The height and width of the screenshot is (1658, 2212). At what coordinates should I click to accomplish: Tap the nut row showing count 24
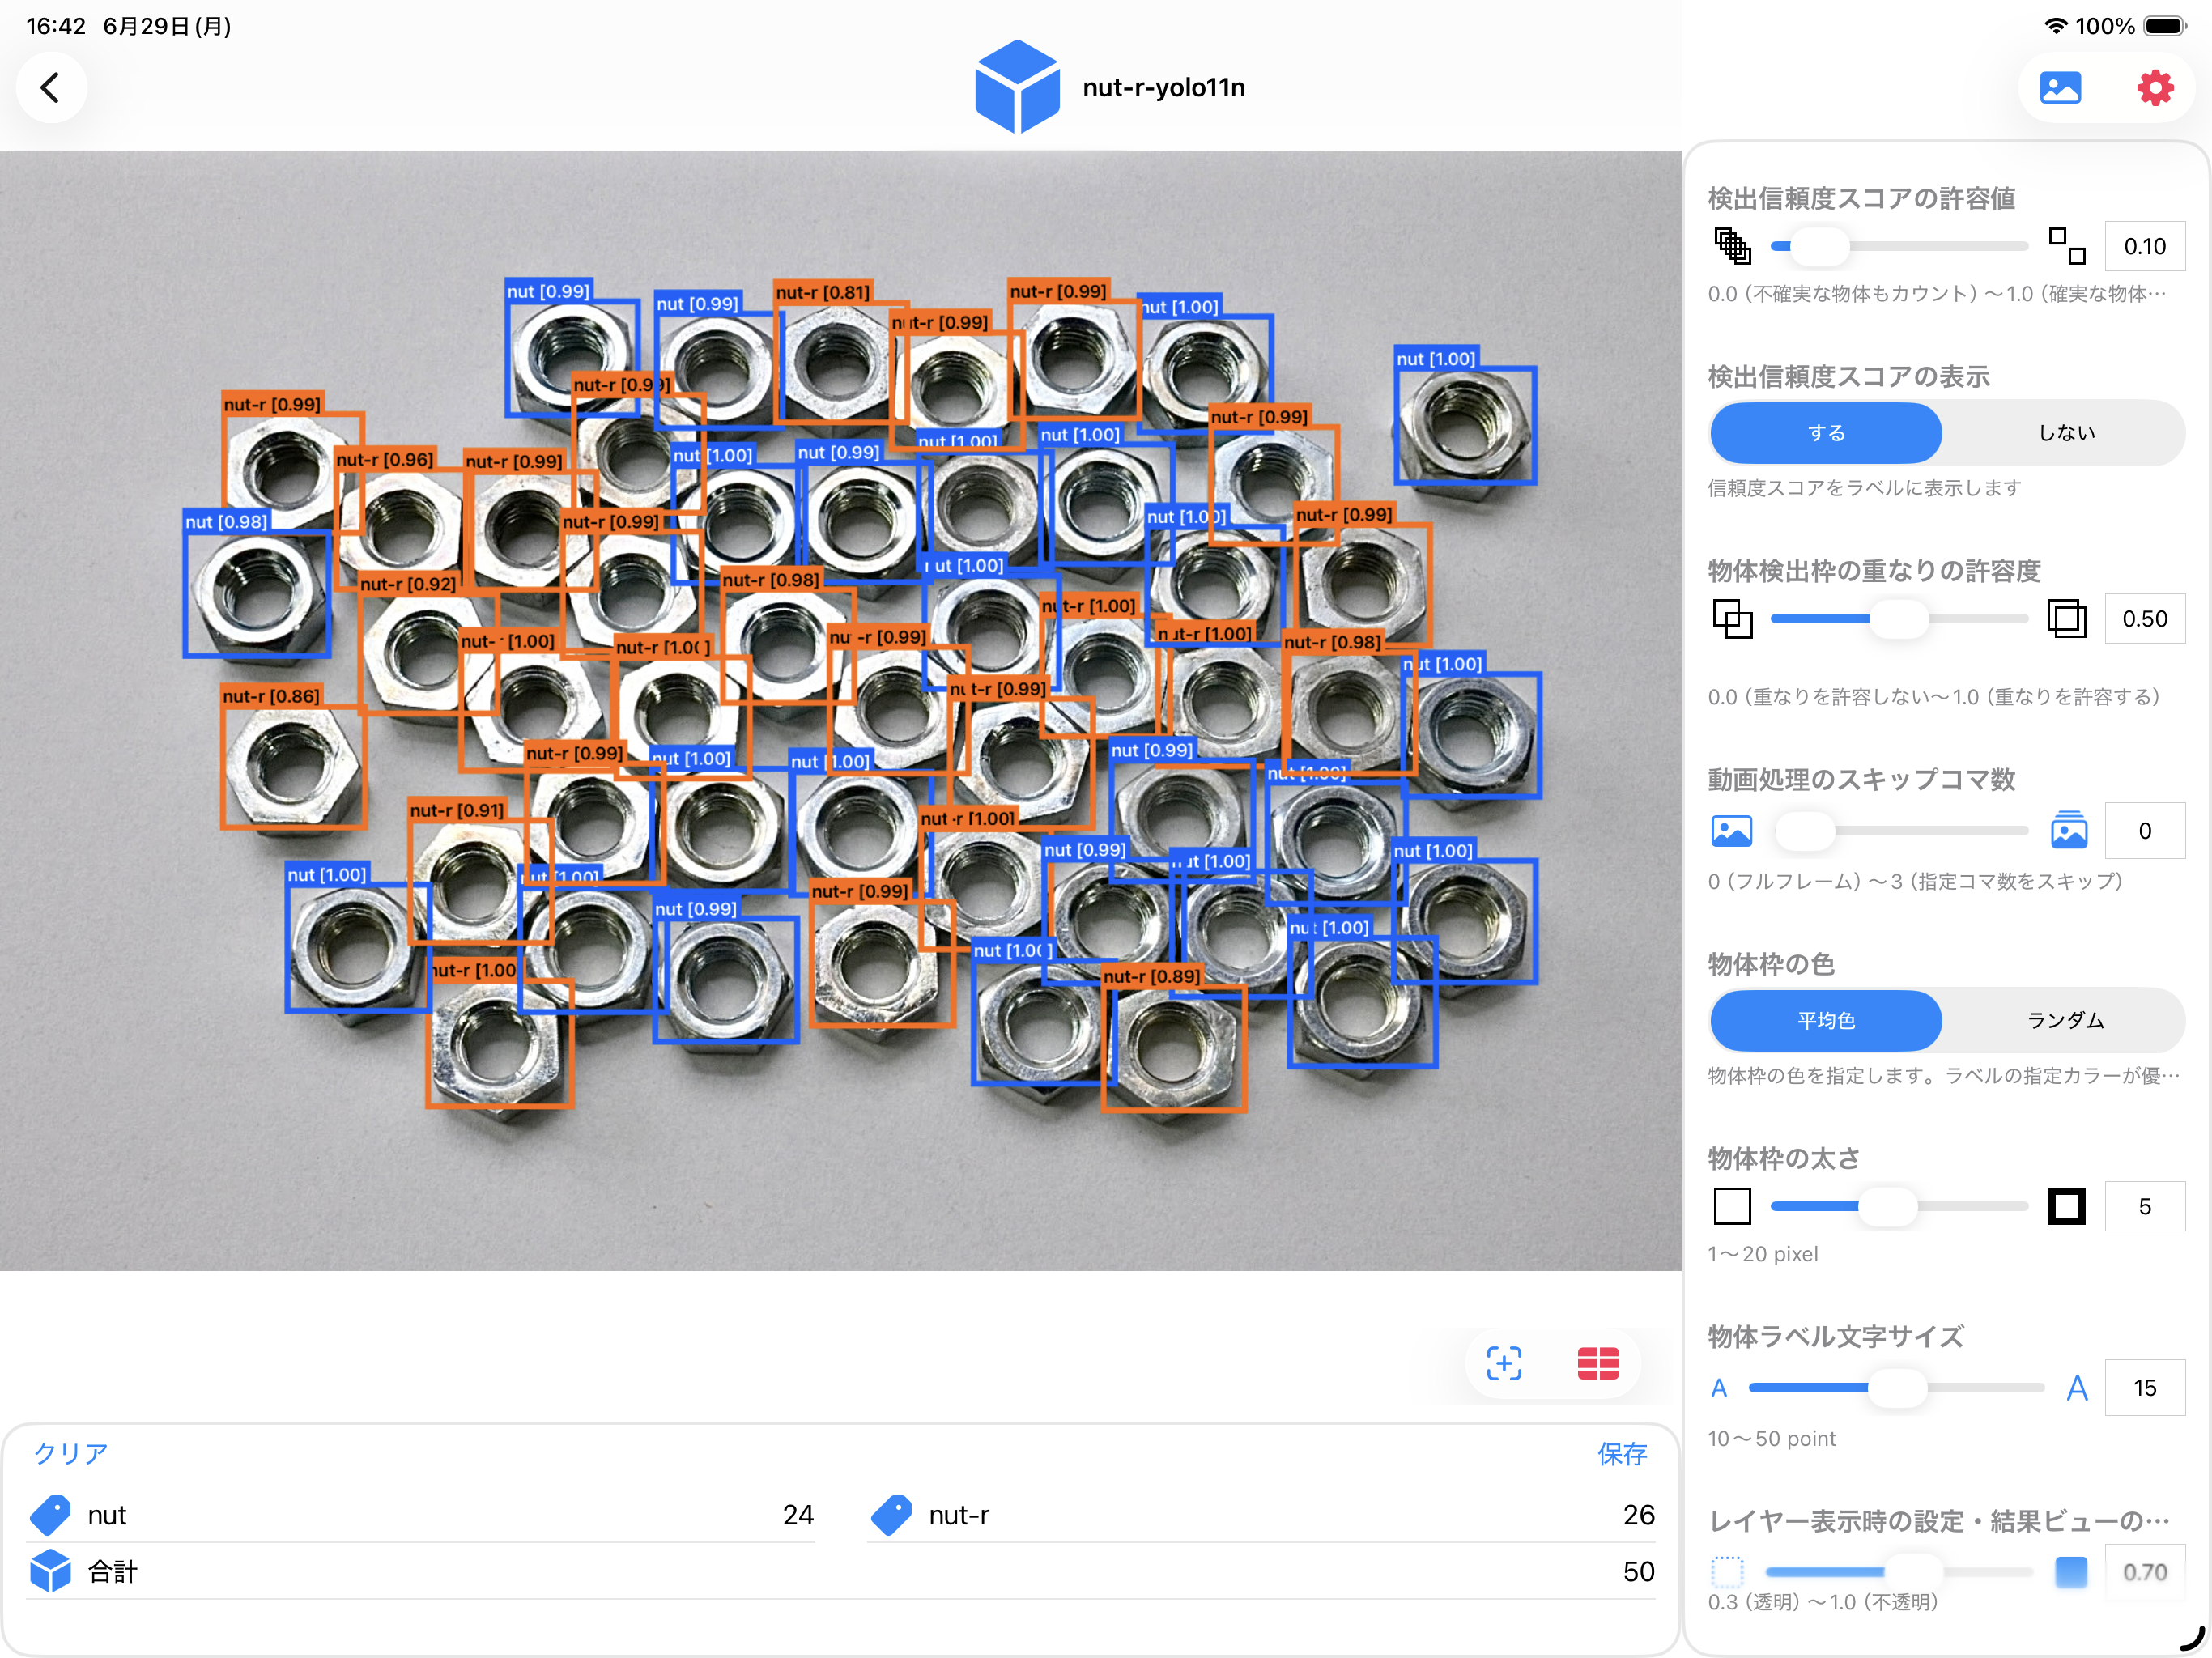pyautogui.click(x=421, y=1515)
